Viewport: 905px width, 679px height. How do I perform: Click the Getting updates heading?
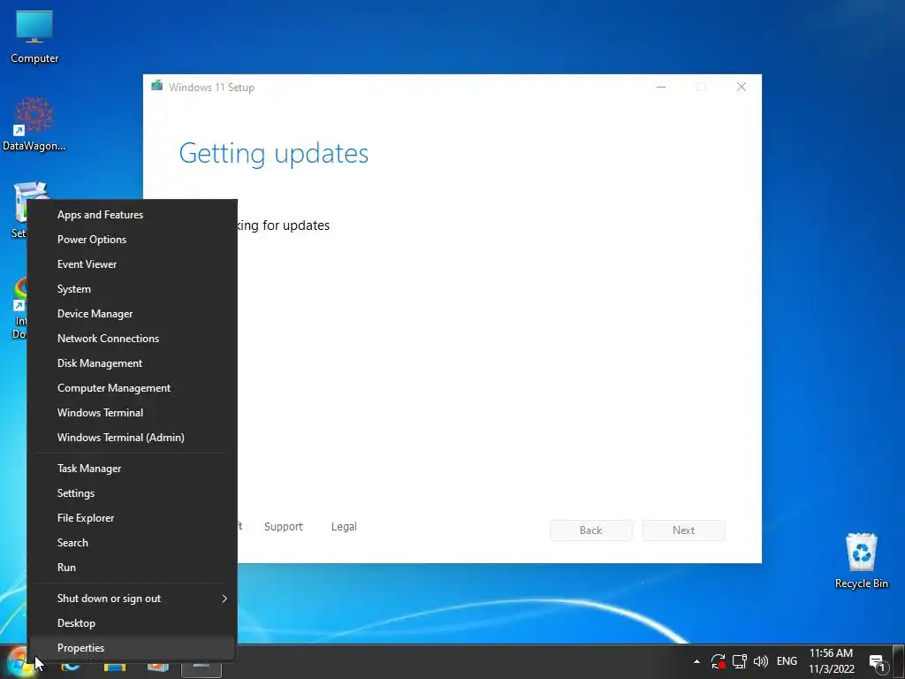click(274, 154)
